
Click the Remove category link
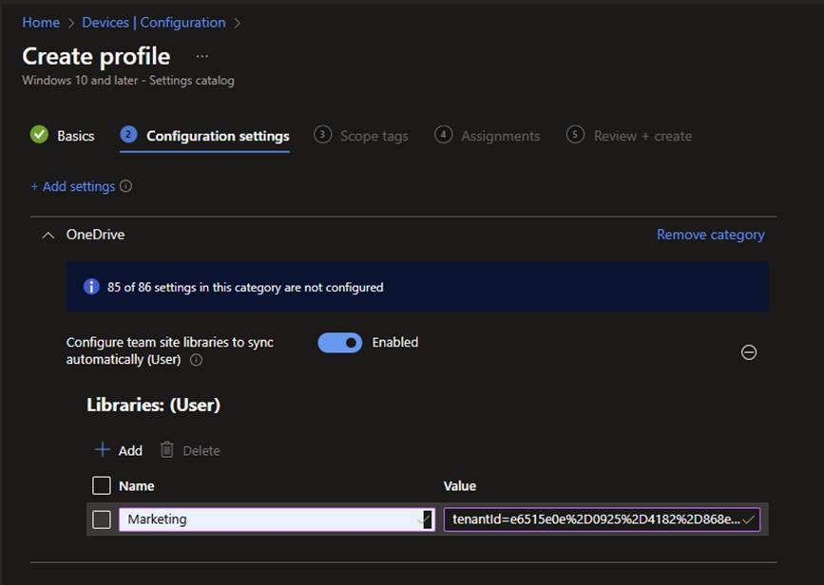(x=710, y=234)
